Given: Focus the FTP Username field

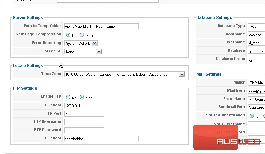Looking at the screenshot, I should click(84, 122).
